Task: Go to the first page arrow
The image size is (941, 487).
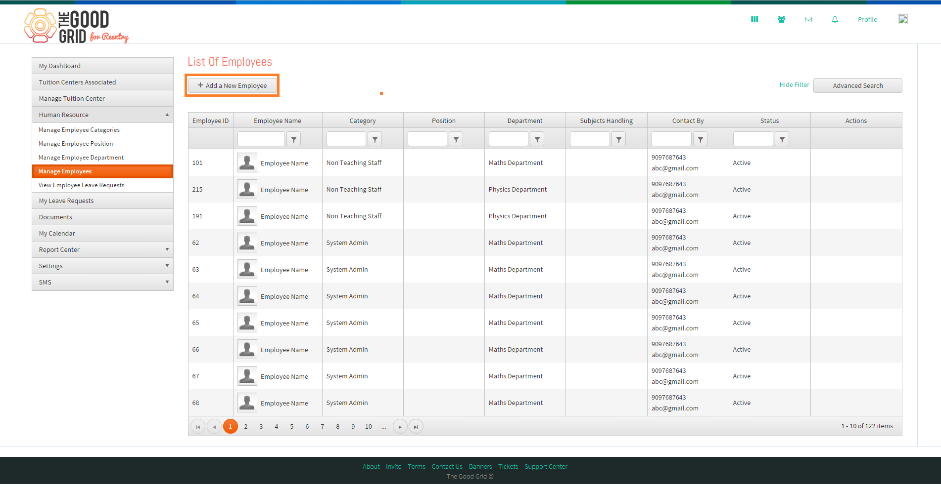Action: [x=198, y=427]
